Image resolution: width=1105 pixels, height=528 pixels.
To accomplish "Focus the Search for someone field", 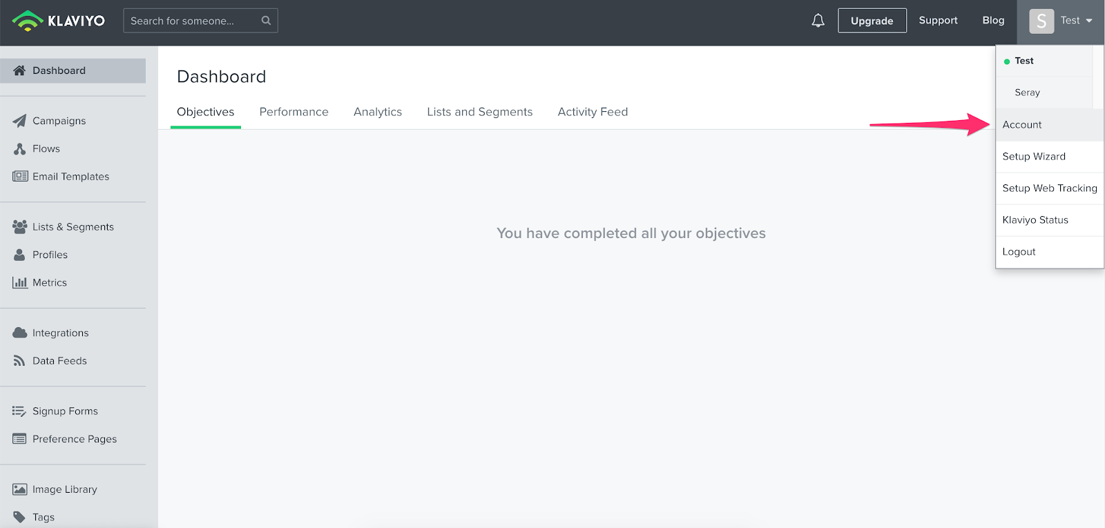I will tap(190, 21).
